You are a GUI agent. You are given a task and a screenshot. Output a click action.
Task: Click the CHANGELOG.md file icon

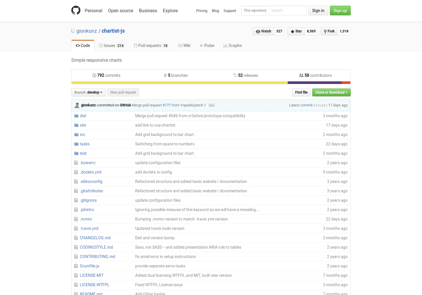click(76, 238)
